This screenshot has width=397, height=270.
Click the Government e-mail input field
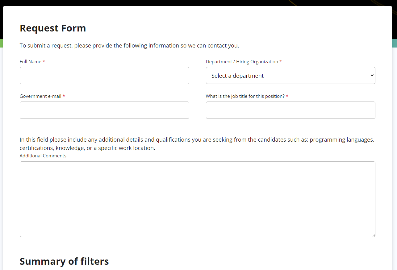click(104, 110)
